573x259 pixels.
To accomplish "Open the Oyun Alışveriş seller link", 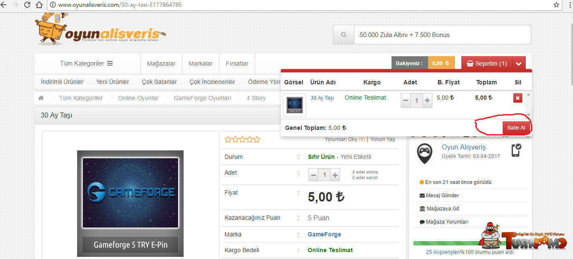I will pyautogui.click(x=464, y=147).
